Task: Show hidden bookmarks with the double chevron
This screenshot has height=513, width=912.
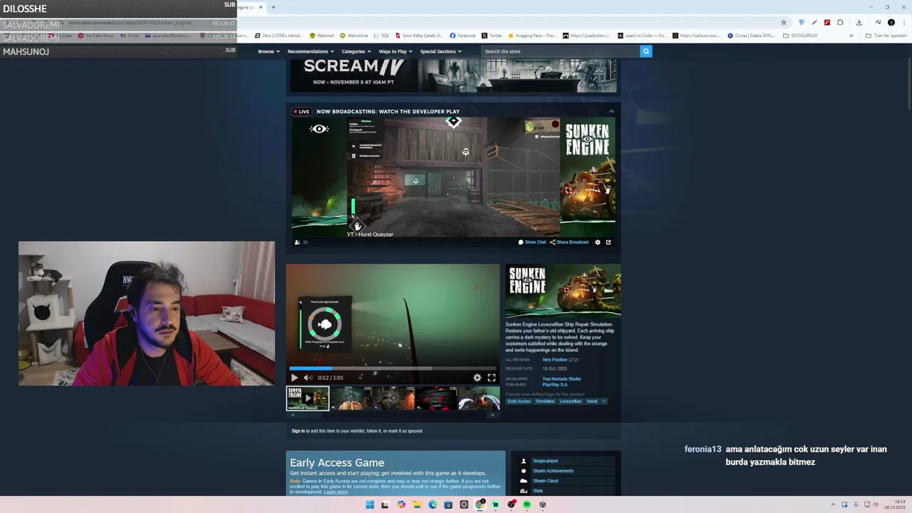Action: [851, 36]
